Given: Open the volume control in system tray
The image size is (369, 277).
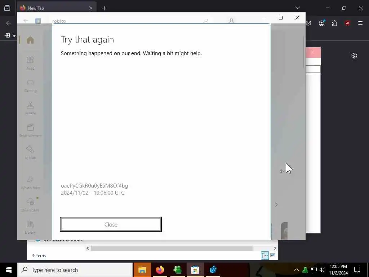Looking at the screenshot, I should click(322, 270).
